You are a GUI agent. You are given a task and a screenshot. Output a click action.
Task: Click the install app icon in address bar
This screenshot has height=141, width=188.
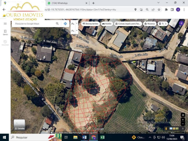(x=141, y=9)
